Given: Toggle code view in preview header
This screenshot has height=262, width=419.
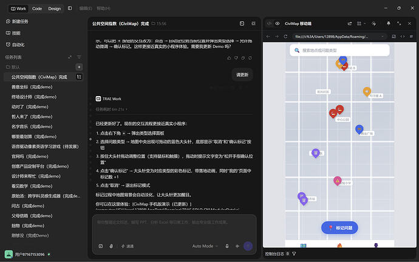Looking at the screenshot, I should 270,24.
